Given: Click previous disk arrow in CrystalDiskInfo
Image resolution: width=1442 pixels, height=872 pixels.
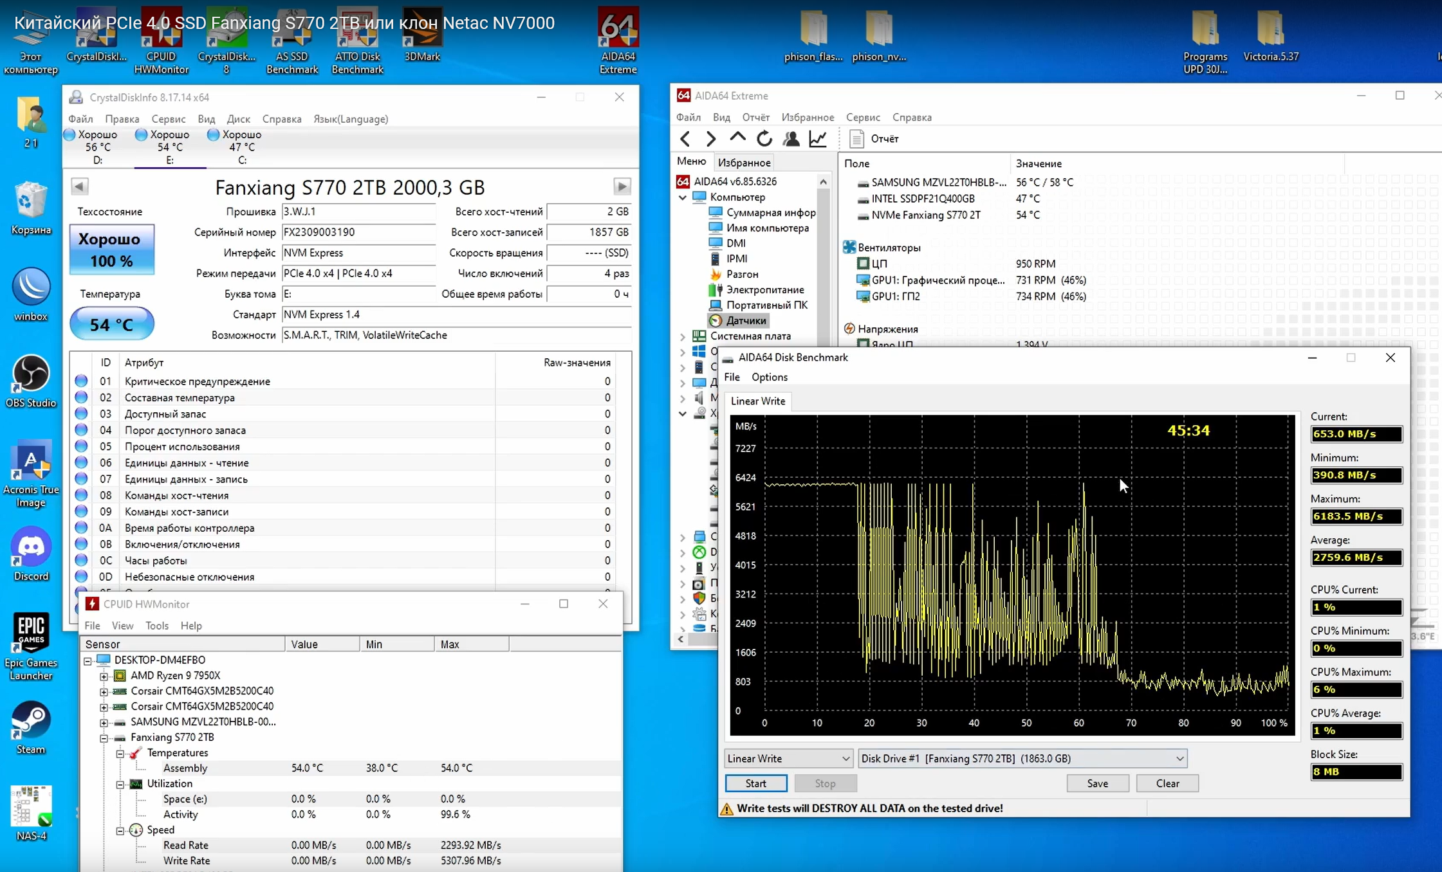Looking at the screenshot, I should point(79,186).
